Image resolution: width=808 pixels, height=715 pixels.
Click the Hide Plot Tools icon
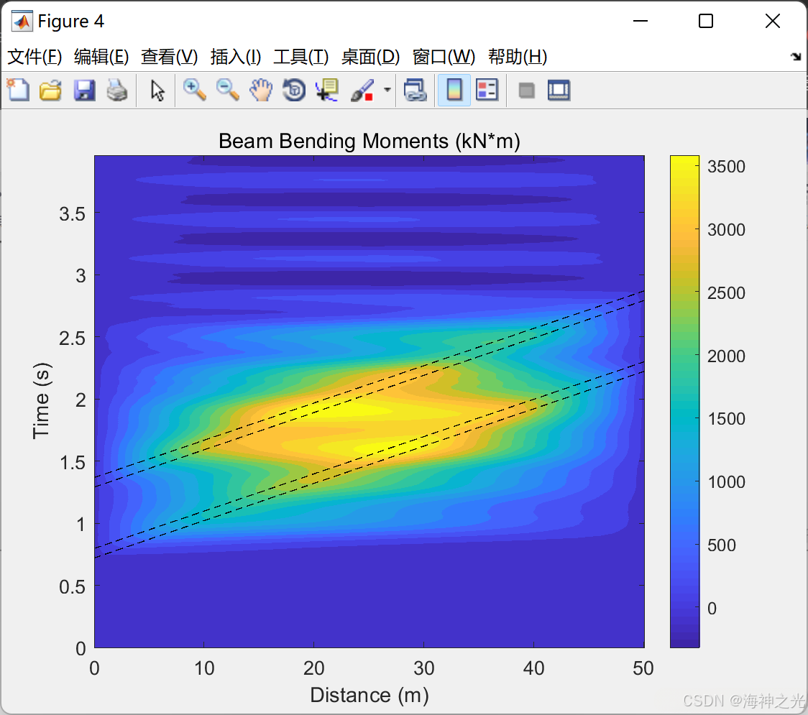[526, 91]
